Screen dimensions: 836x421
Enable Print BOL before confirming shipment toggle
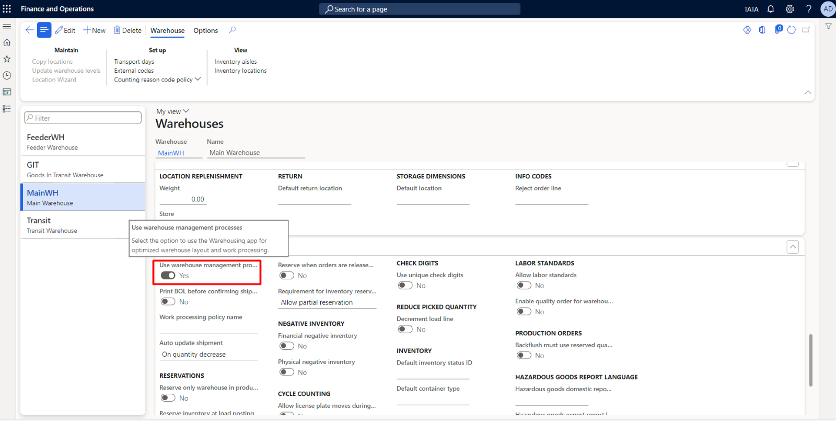coord(168,302)
